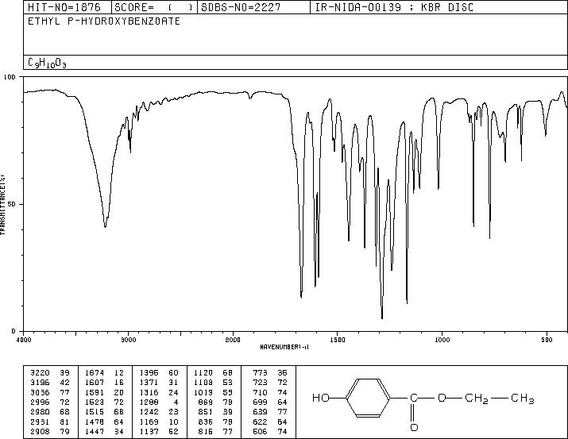Click the IR-NIDA-00139 : KBR DISC label
The height and width of the screenshot is (439, 568).
tap(394, 7)
